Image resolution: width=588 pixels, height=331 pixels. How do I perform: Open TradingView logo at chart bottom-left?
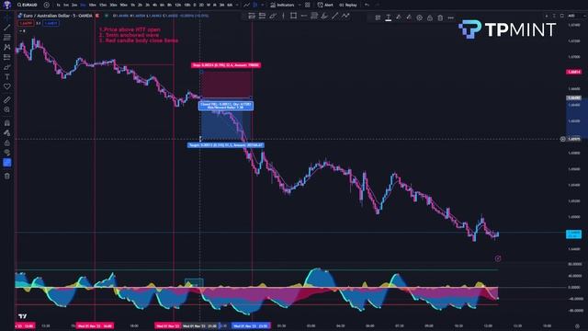pyautogui.click(x=22, y=316)
